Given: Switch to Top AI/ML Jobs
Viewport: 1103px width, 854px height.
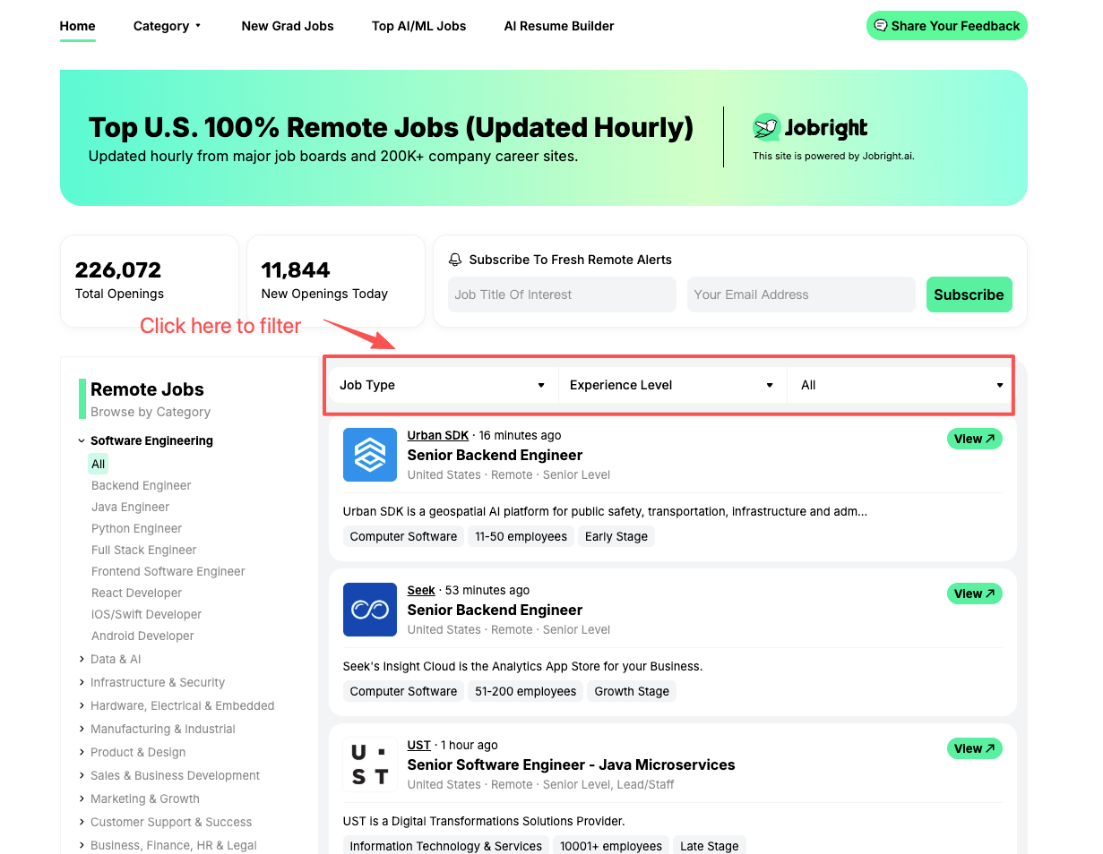Looking at the screenshot, I should click(x=418, y=26).
